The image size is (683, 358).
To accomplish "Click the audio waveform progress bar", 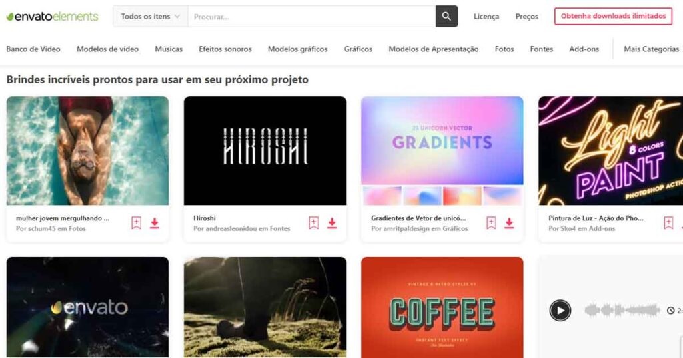I will (x=622, y=310).
